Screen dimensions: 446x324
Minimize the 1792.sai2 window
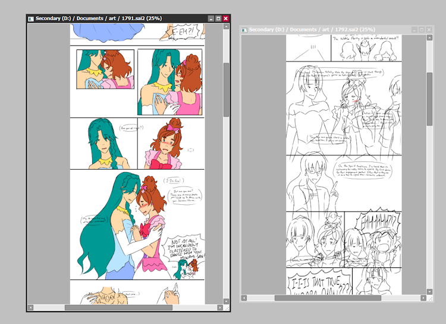pyautogui.click(x=414, y=30)
